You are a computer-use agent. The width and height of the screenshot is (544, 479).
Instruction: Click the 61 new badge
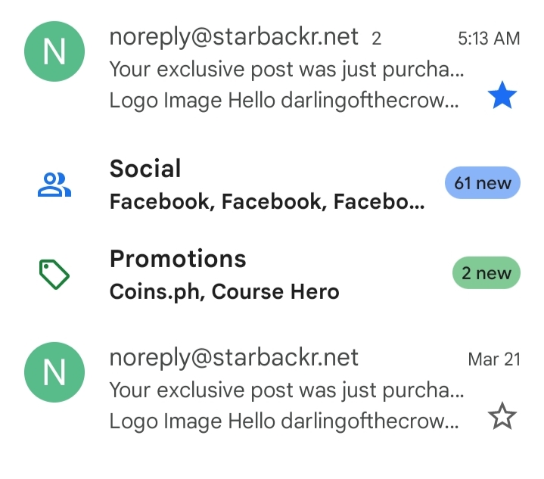[483, 182]
